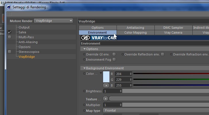Select VrayBridge in the settings list
The height and width of the screenshot is (115, 209).
click(x=27, y=57)
